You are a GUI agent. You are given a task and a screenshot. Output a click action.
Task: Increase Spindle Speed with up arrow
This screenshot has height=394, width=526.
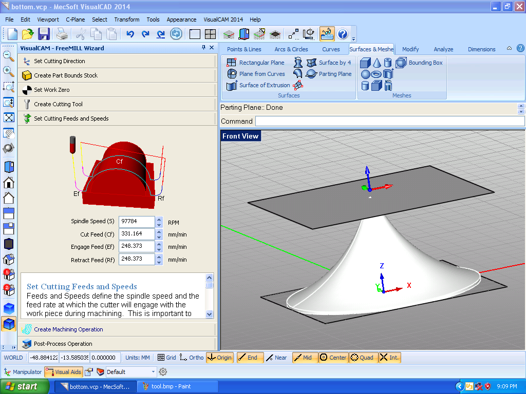(159, 219)
